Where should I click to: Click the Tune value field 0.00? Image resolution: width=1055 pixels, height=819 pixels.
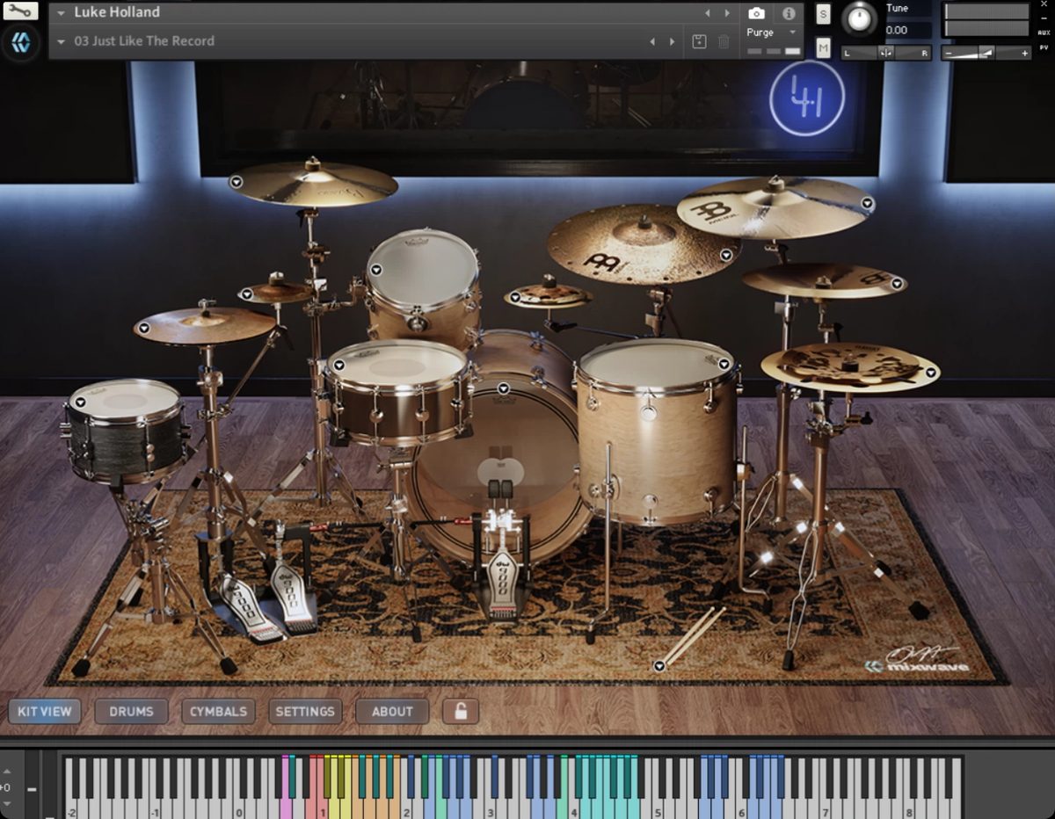click(907, 30)
